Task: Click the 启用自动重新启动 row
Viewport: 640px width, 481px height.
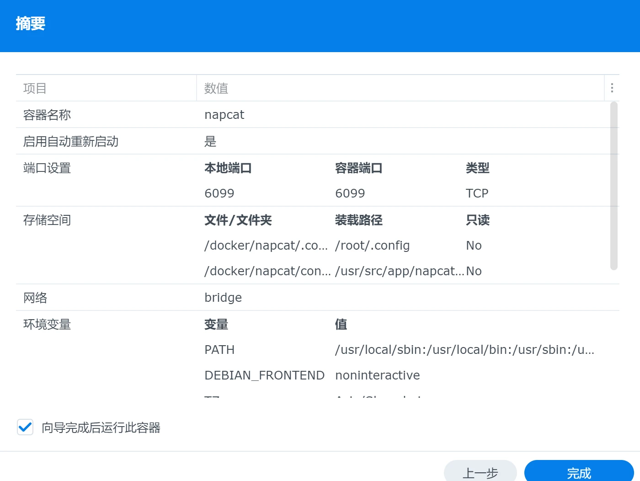Action: [70, 141]
